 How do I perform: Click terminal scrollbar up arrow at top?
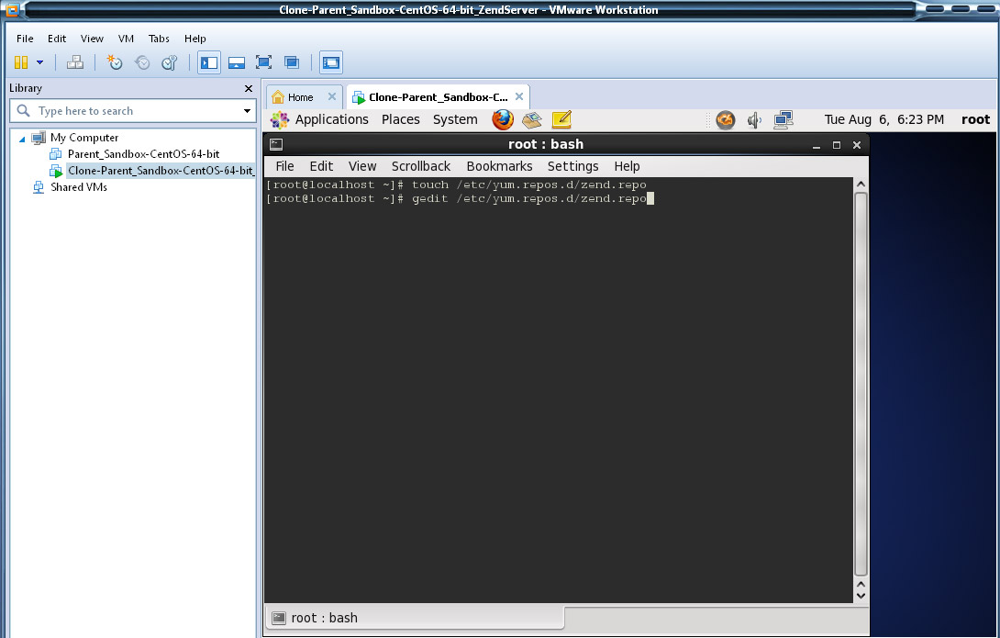click(861, 184)
